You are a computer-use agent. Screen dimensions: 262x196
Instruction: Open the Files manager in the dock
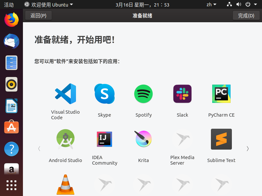point(11,63)
